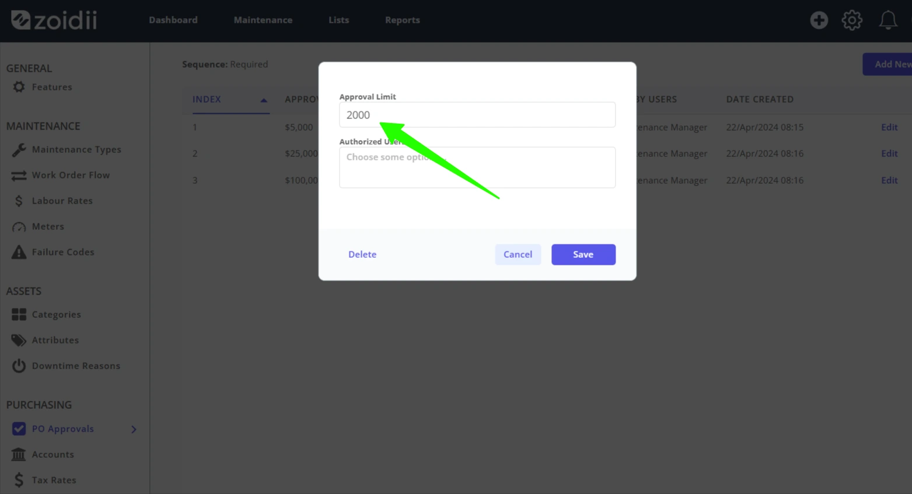Edit the row created 22/Apr/2024 08:15

(889, 127)
